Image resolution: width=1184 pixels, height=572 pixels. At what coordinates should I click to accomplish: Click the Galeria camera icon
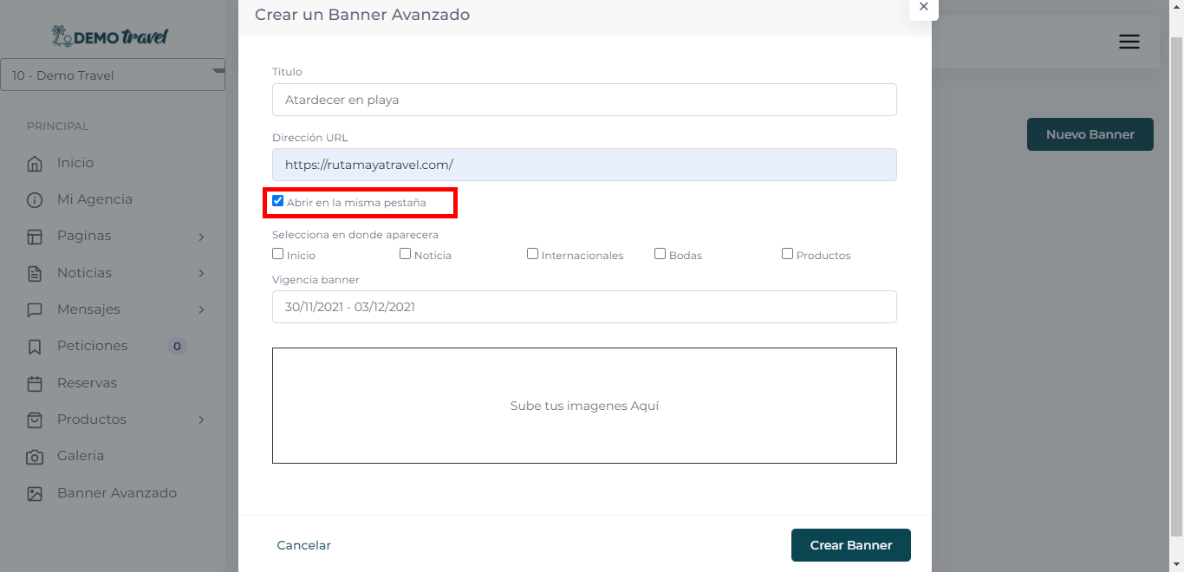click(35, 457)
